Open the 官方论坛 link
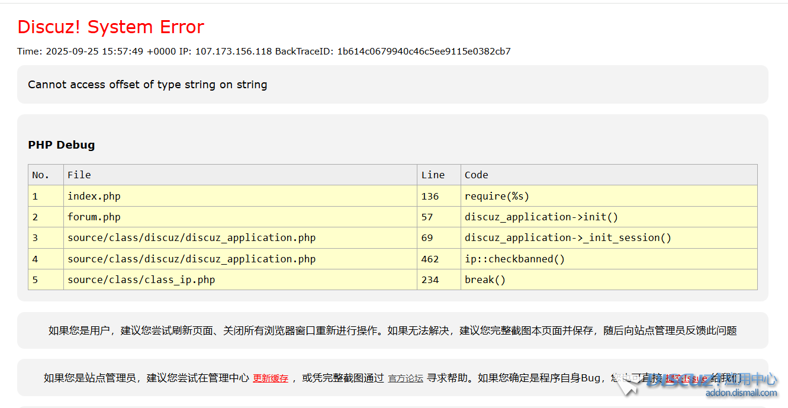 [x=406, y=378]
